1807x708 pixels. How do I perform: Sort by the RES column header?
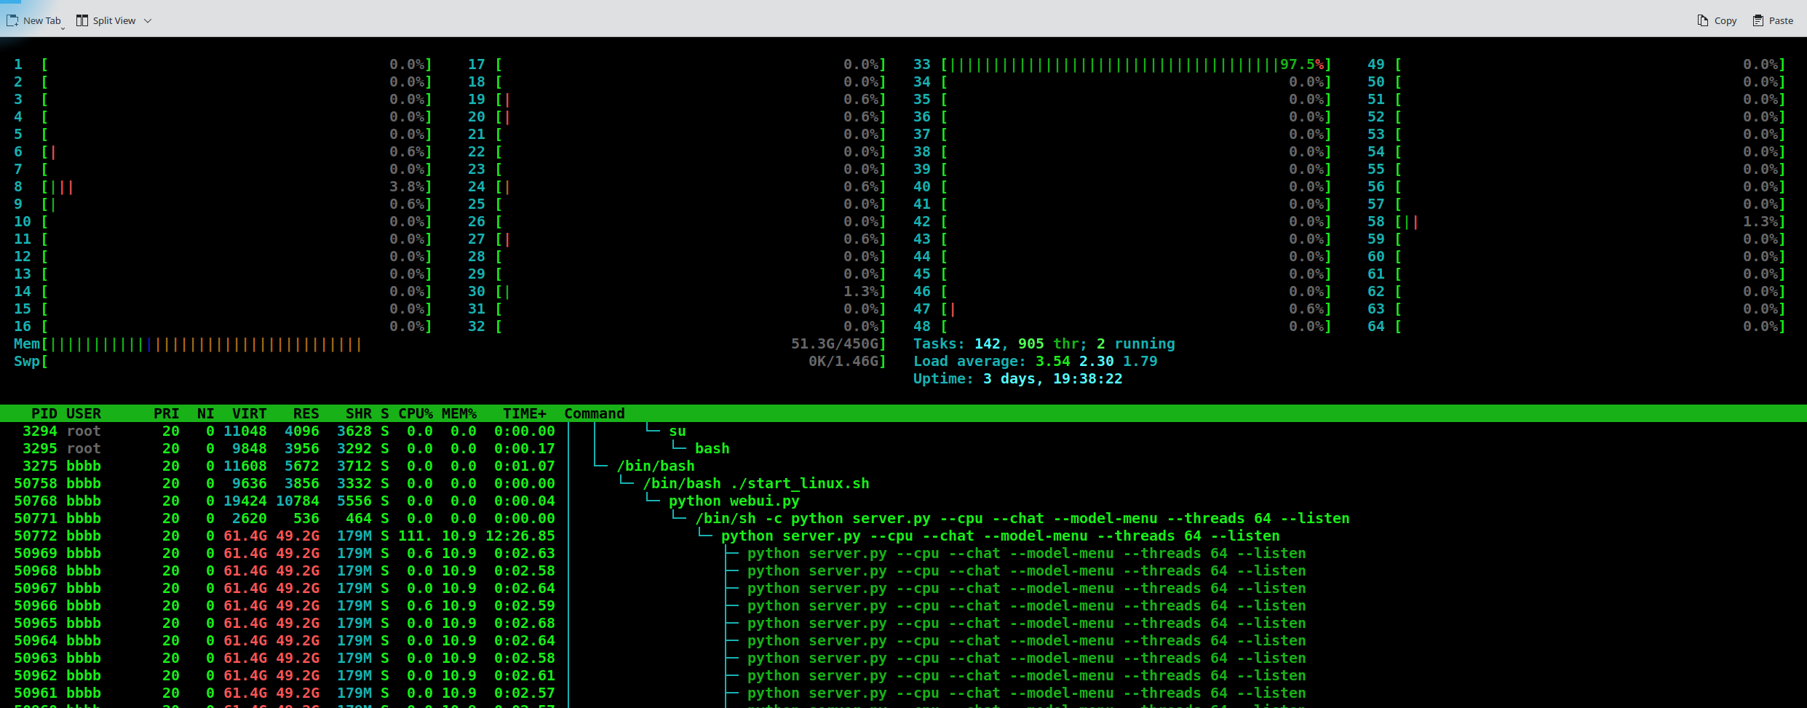click(x=306, y=413)
